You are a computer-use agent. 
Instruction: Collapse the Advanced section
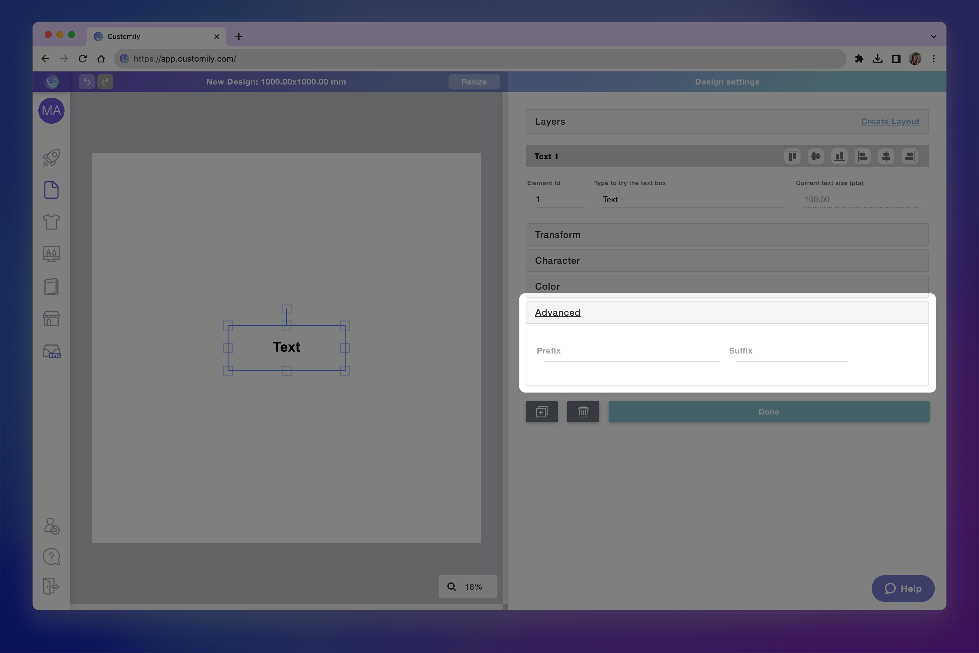point(558,312)
